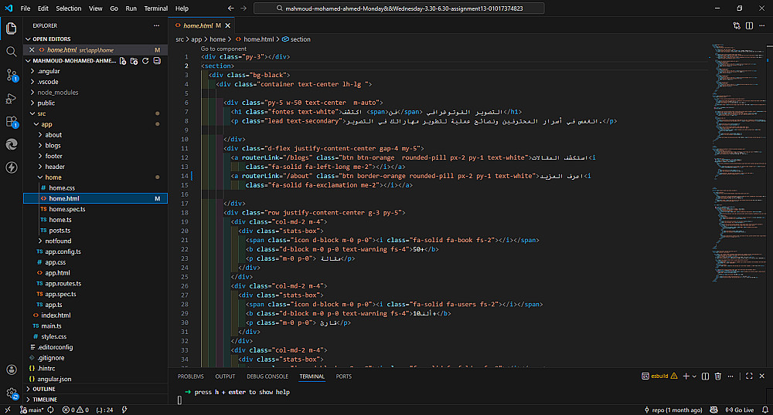773x415 pixels.
Task: Expand the Outline section
Action: coord(44,389)
